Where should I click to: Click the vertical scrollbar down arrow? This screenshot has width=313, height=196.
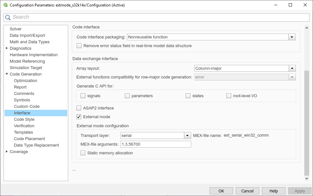pos(307,178)
